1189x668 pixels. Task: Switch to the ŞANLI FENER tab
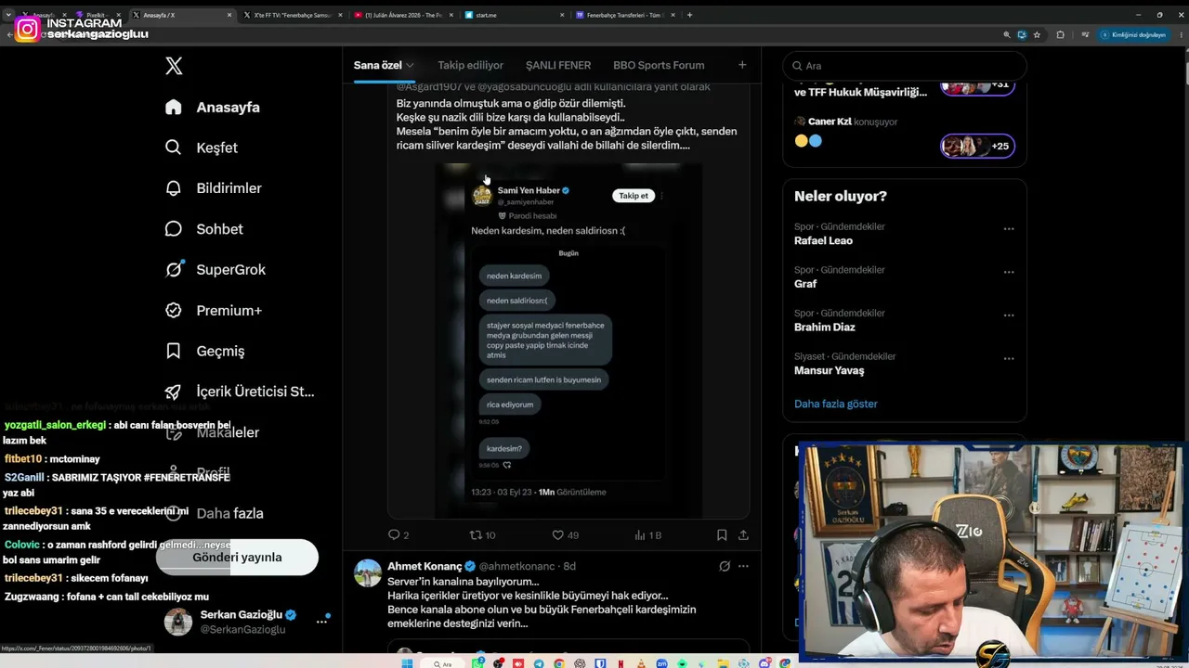click(x=558, y=66)
